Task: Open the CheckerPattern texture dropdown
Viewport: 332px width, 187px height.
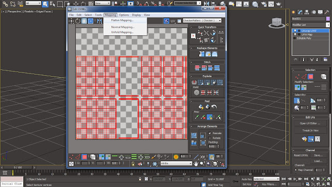Action: click(x=202, y=21)
